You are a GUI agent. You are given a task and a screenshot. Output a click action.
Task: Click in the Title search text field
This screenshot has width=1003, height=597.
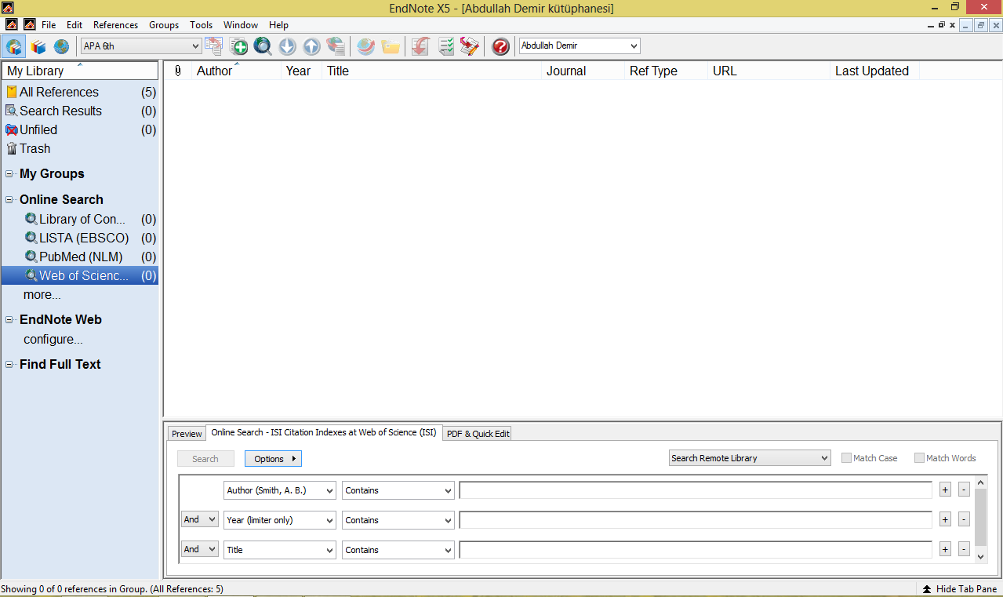(x=696, y=550)
